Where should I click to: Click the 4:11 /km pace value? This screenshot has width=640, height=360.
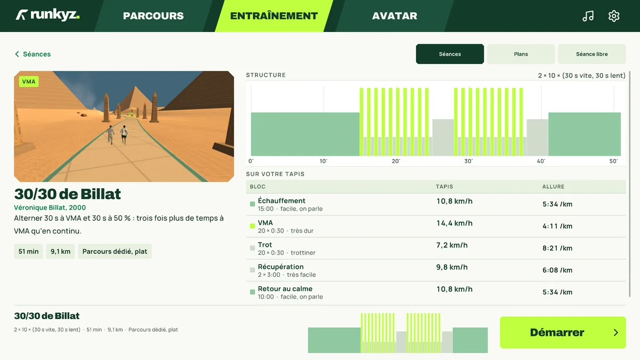coord(557,226)
